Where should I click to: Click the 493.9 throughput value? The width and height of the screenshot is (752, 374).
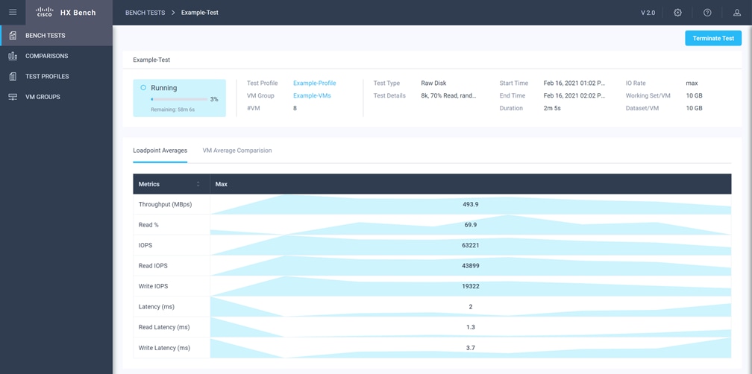coord(471,204)
